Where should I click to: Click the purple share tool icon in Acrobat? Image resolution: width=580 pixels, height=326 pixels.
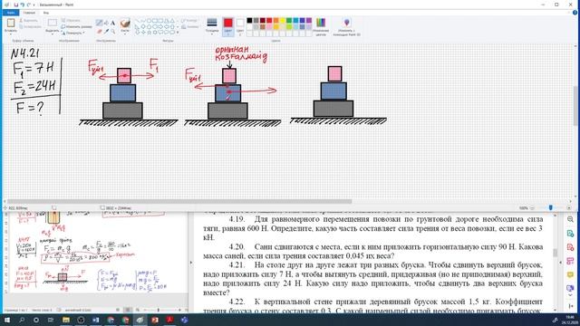tap(570, 288)
